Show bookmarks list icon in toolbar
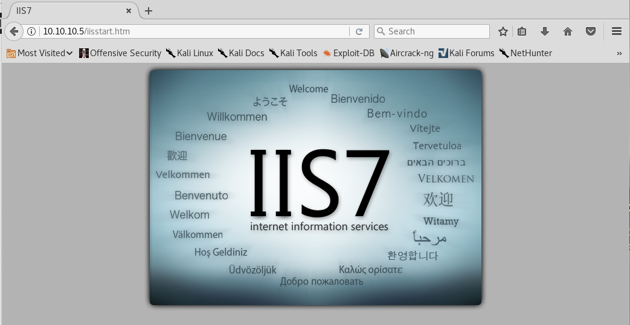Image resolution: width=630 pixels, height=325 pixels. [522, 31]
